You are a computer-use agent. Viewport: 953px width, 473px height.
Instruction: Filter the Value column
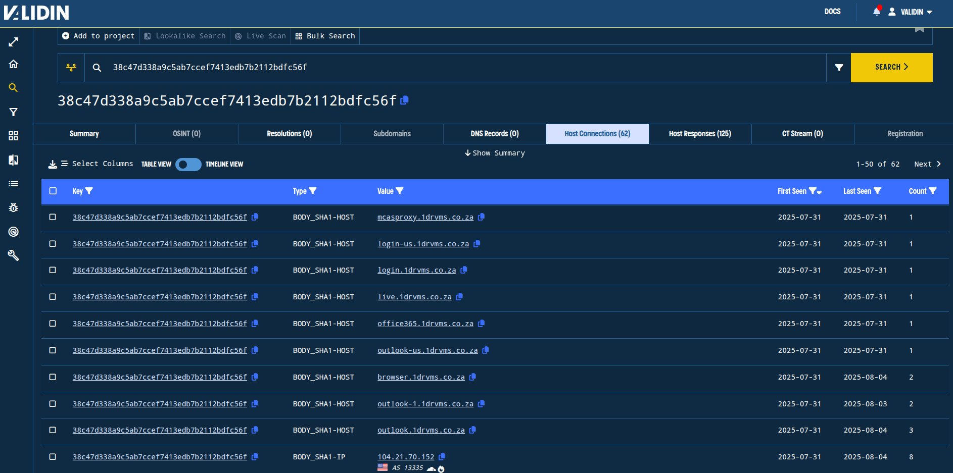click(x=400, y=191)
